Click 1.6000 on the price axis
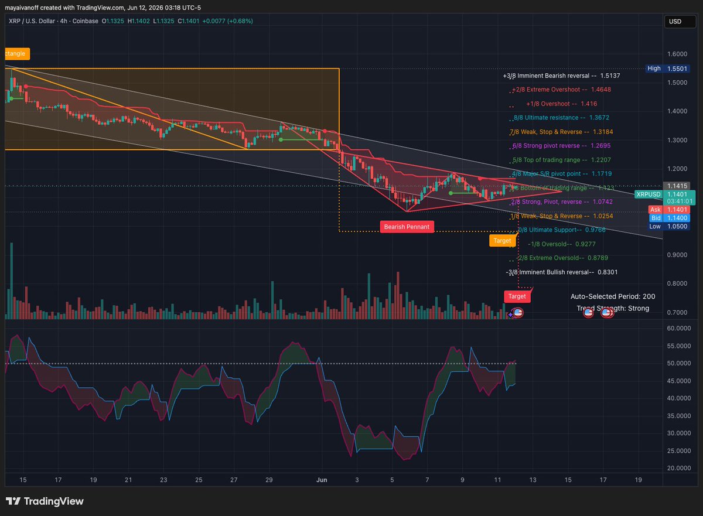The width and height of the screenshot is (703, 516). (x=678, y=53)
